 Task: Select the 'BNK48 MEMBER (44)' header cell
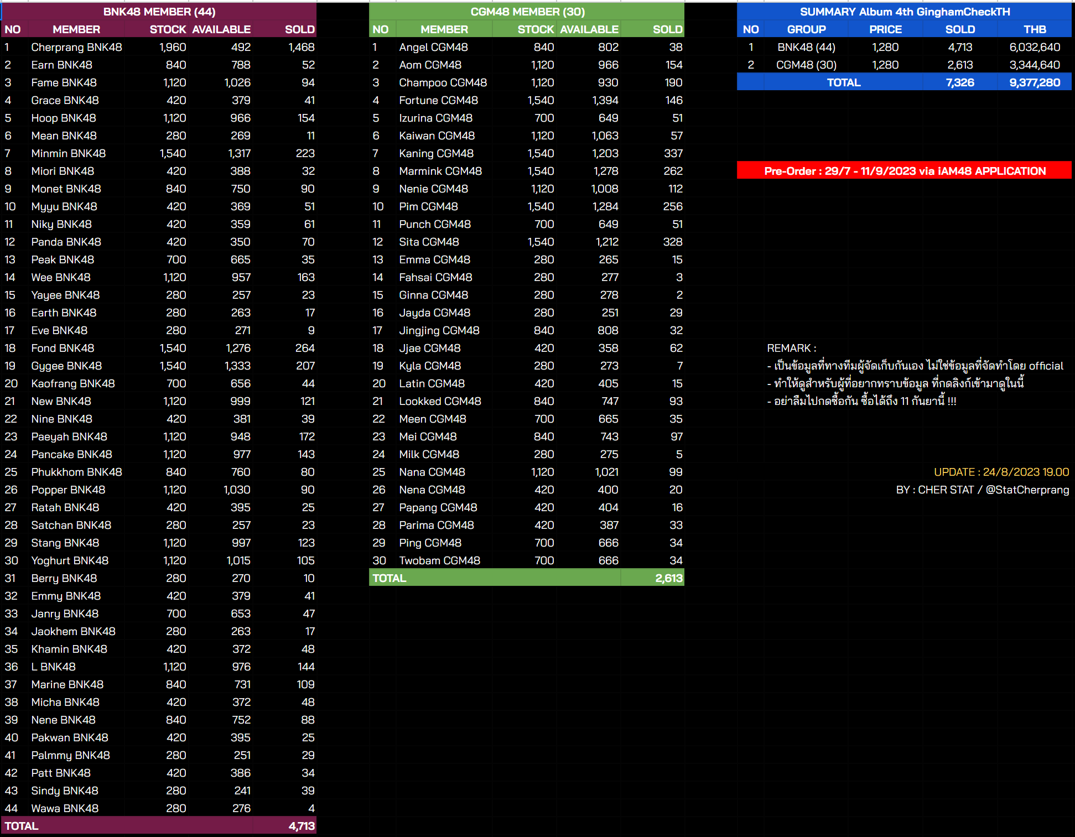(159, 12)
